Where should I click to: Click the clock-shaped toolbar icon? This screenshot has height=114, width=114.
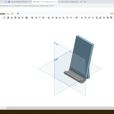coord(82,18)
